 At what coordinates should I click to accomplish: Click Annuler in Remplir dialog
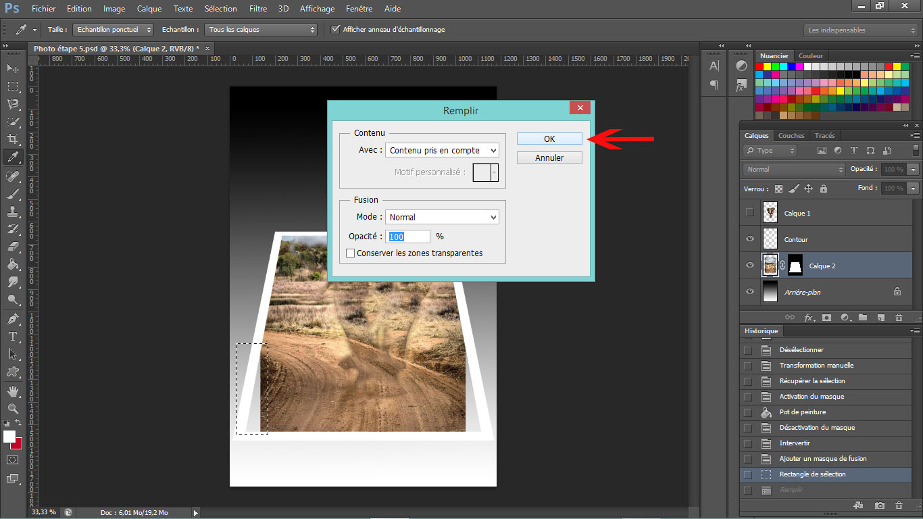[549, 157]
